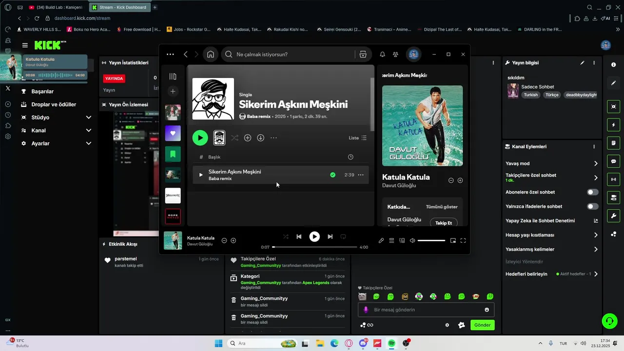Click the green saved checkmark on the track row

(x=332, y=175)
